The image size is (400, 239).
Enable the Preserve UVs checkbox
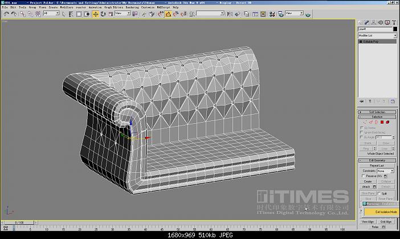point(363,176)
